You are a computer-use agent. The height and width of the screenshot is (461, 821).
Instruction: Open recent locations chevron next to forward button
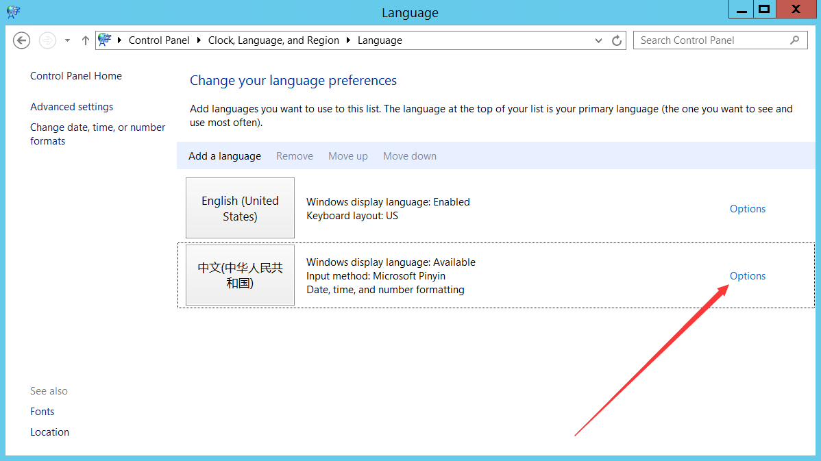pyautogui.click(x=66, y=40)
